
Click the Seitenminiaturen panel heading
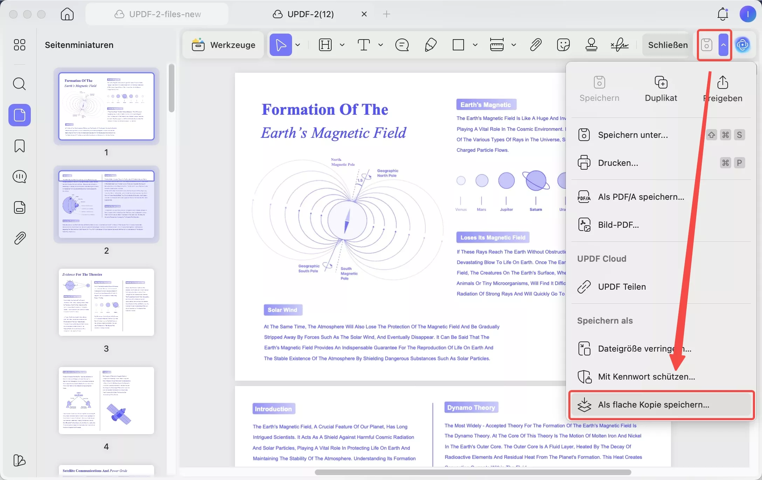pos(79,45)
